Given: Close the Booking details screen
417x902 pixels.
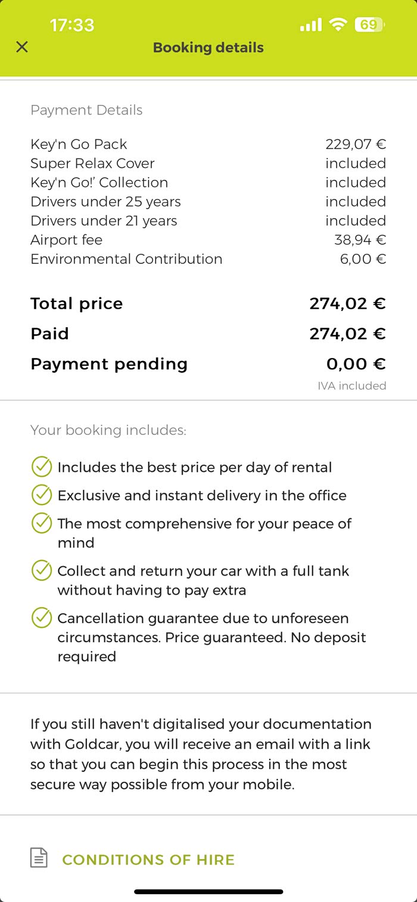Looking at the screenshot, I should pyautogui.click(x=22, y=47).
